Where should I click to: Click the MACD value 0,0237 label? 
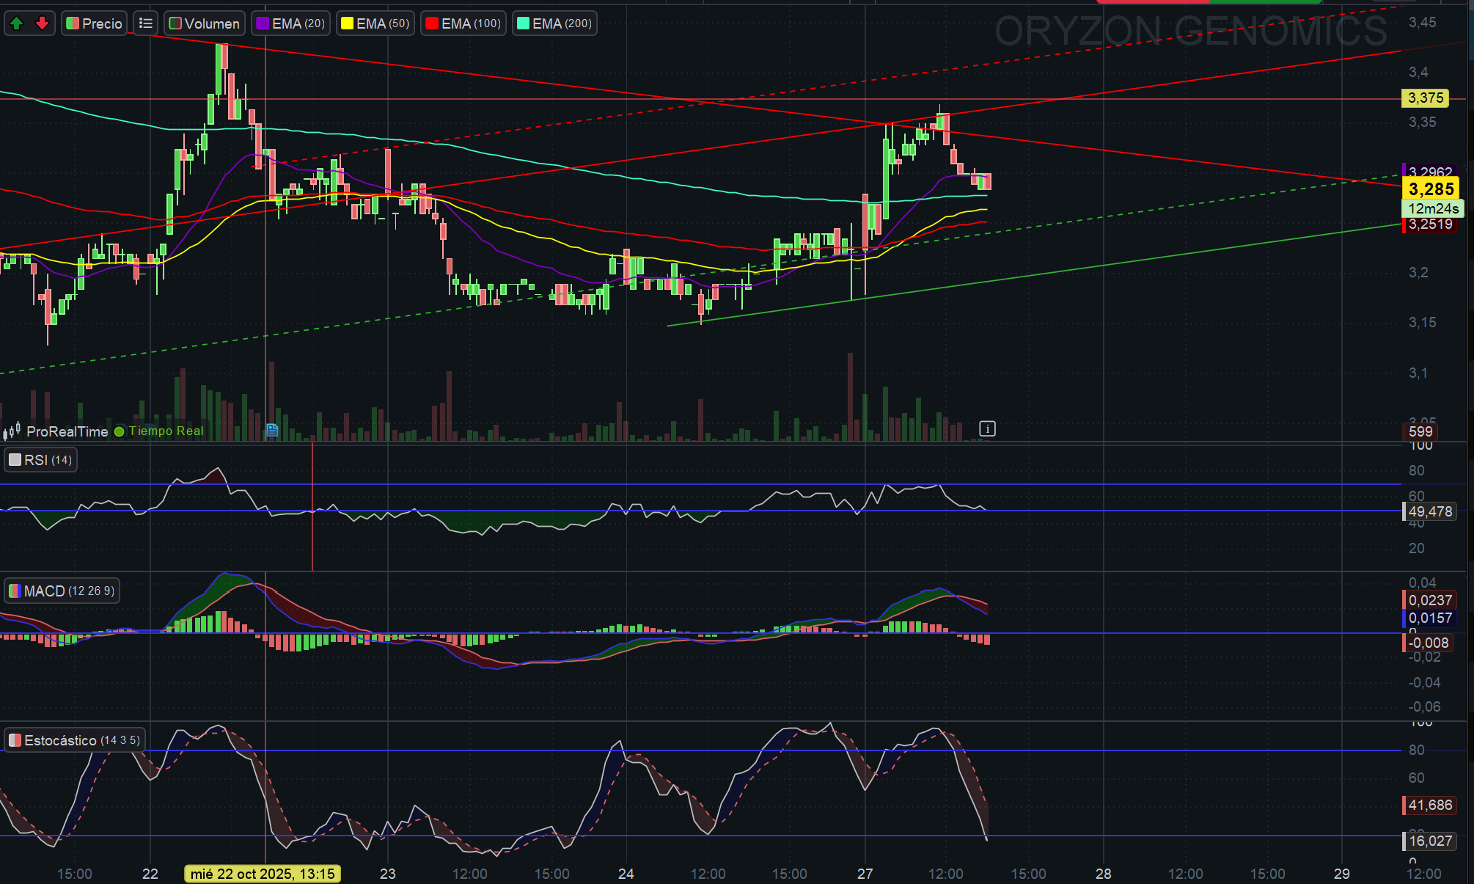[1429, 600]
